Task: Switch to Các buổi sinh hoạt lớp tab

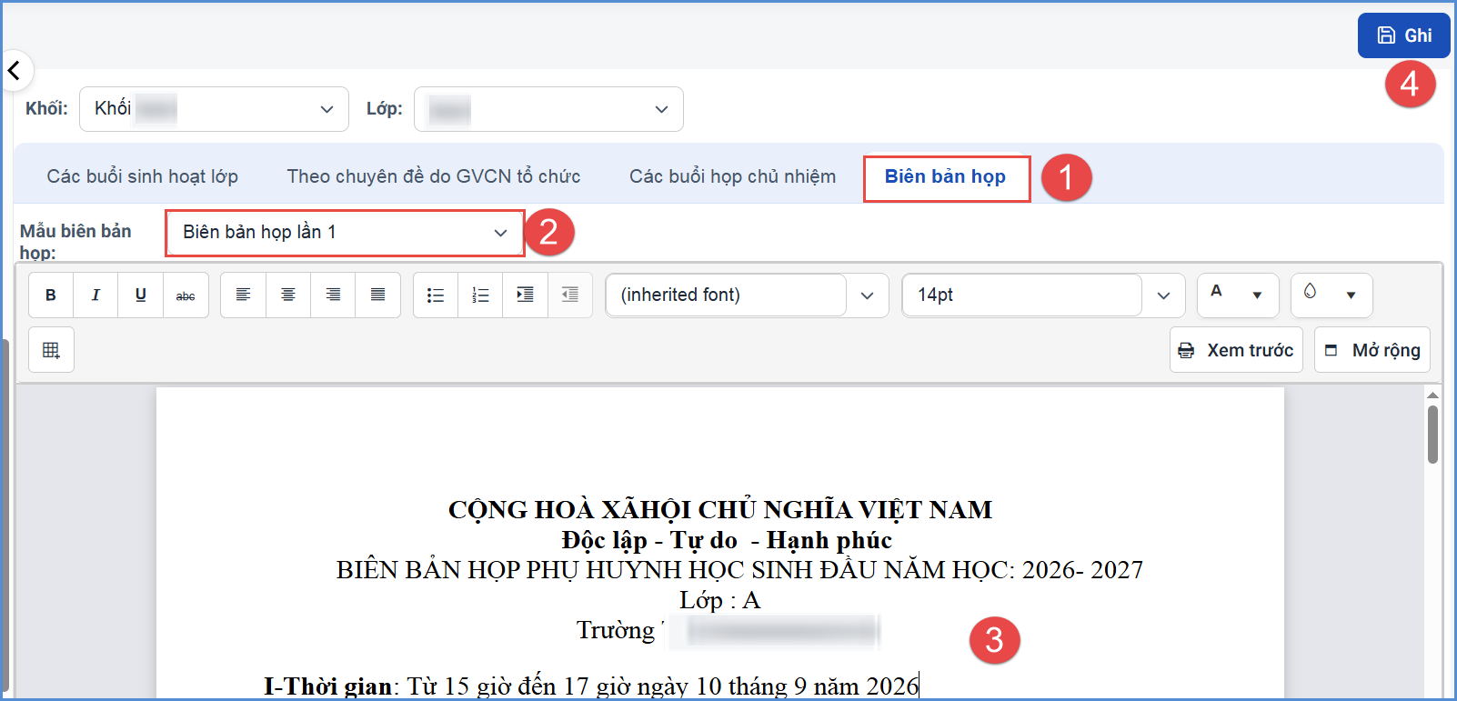Action: [x=143, y=176]
